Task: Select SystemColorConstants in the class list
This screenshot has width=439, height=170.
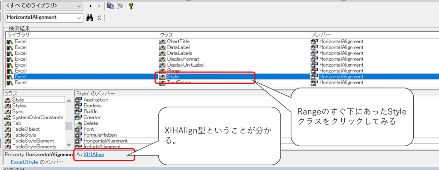Action: pos(34,117)
